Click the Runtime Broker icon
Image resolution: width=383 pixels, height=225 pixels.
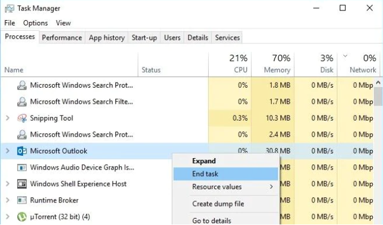pyautogui.click(x=22, y=200)
